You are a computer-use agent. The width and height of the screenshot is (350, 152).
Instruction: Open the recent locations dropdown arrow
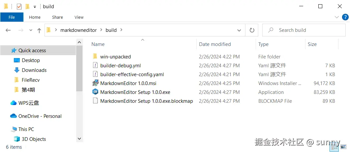(x=31, y=30)
